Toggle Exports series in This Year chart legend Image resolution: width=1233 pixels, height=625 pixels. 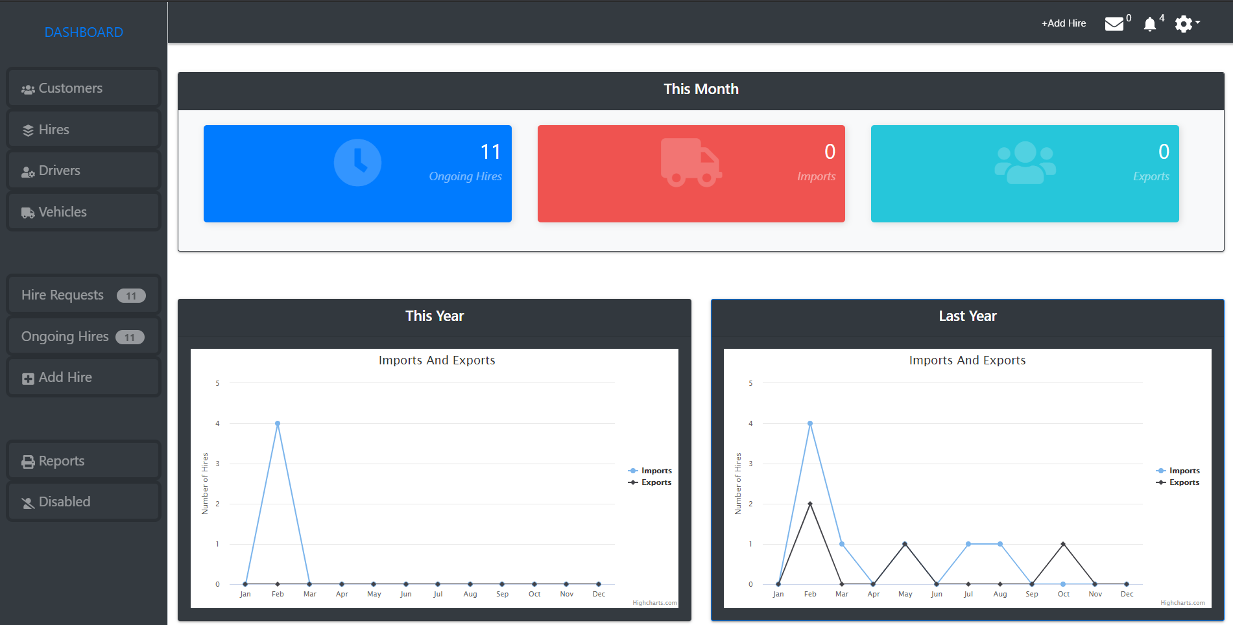(x=650, y=482)
